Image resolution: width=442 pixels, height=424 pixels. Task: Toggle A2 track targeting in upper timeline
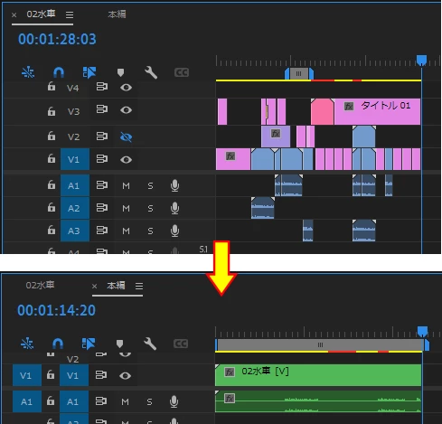[75, 208]
